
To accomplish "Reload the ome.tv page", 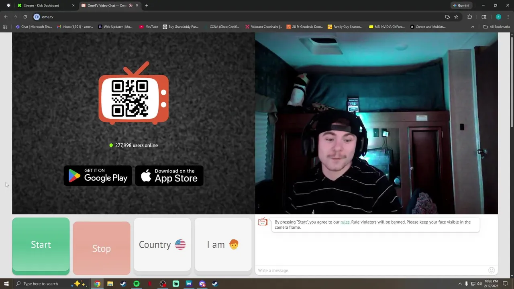I will click(x=25, y=17).
